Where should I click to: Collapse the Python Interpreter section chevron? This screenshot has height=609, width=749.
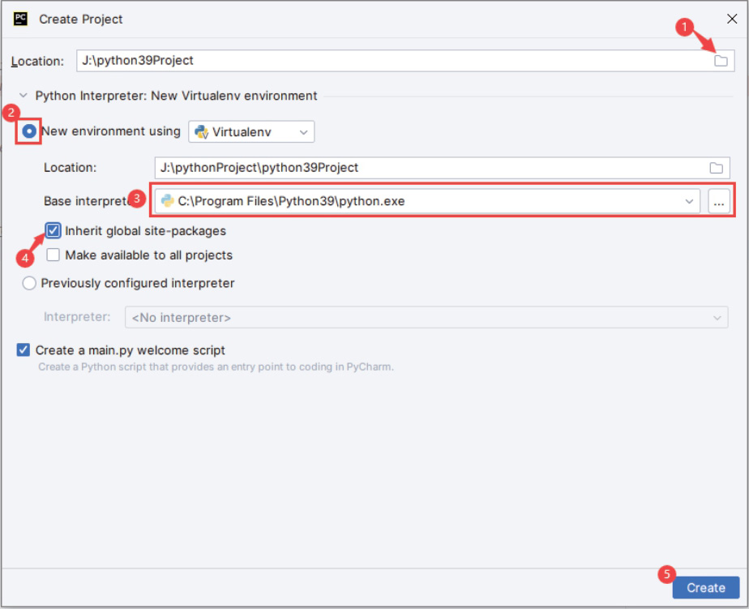tap(24, 96)
